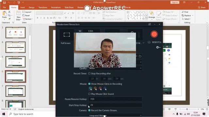209x117 pixels.
Task: Open the output folder icon in Filmora
Action: click(140, 56)
